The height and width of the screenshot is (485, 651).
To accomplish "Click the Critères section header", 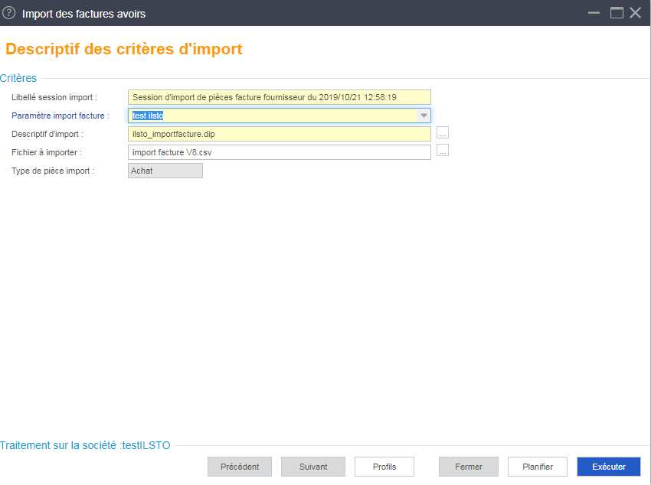I will pyautogui.click(x=18, y=78).
